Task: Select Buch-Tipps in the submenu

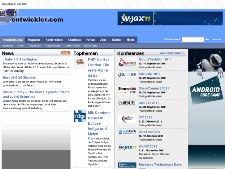Action: pyautogui.click(x=91, y=46)
